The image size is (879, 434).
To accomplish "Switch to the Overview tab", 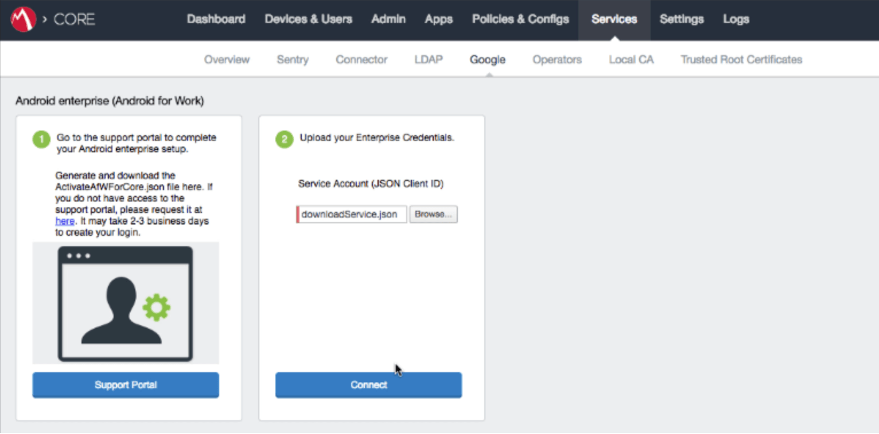I will click(227, 60).
